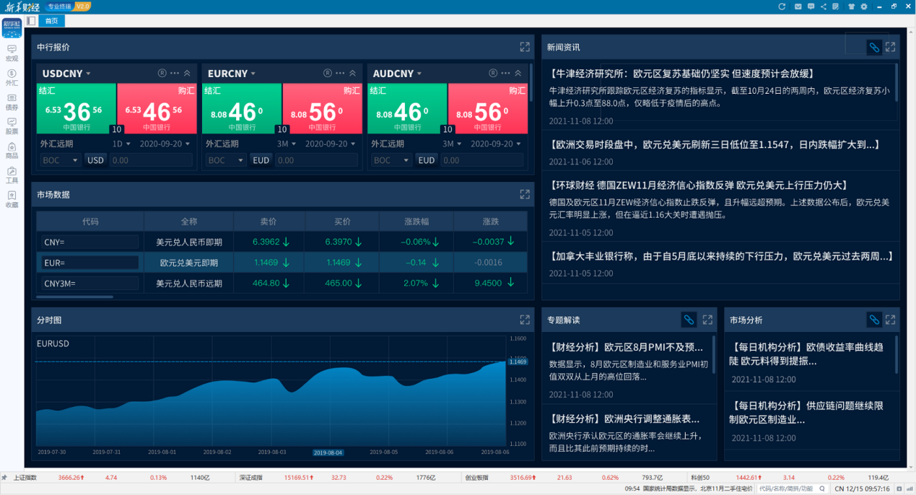Open the 宏观 macro section in sidebar
Screen dimensions: 916x495
[x=12, y=53]
